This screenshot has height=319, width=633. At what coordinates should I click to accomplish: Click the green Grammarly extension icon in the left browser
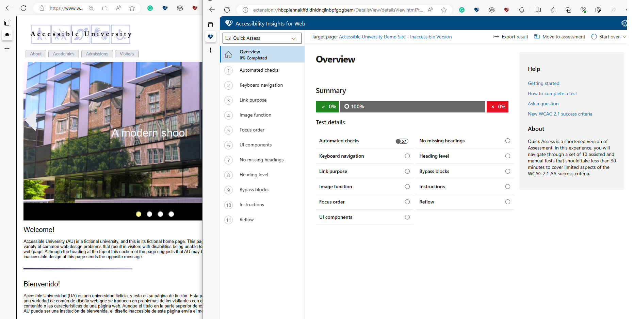coord(150,8)
